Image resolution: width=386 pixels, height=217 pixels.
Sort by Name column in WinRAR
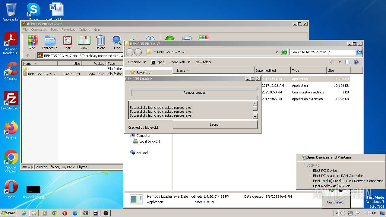pyautogui.click(x=40, y=64)
